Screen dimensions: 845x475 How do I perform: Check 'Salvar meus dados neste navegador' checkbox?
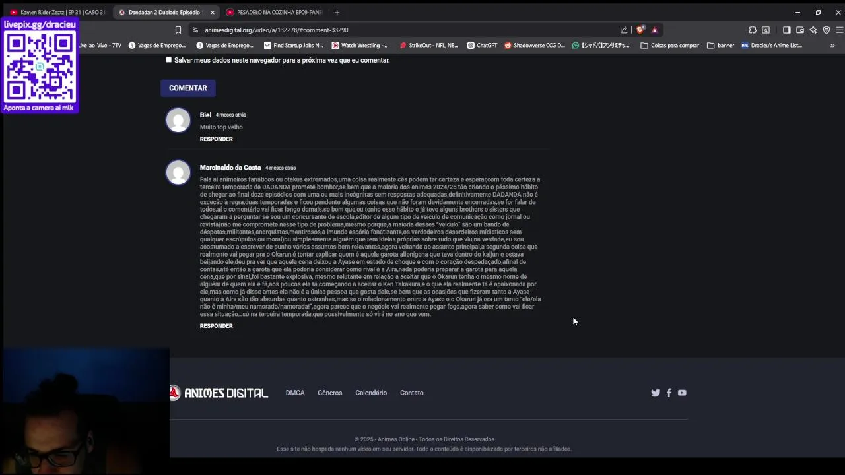169,59
